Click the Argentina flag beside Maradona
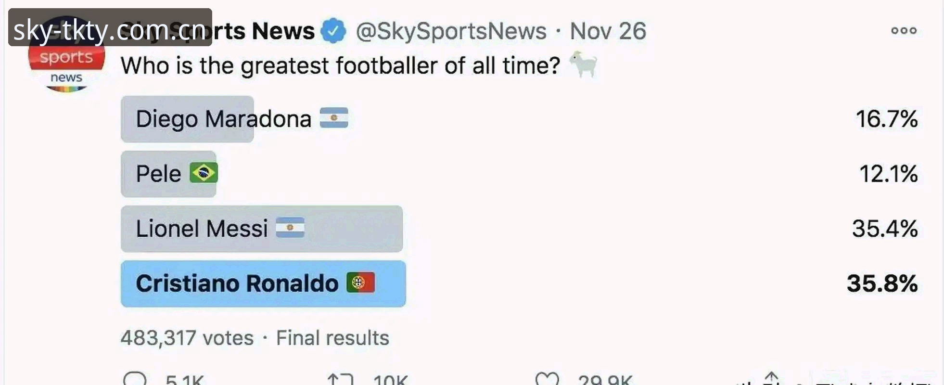 (x=334, y=118)
